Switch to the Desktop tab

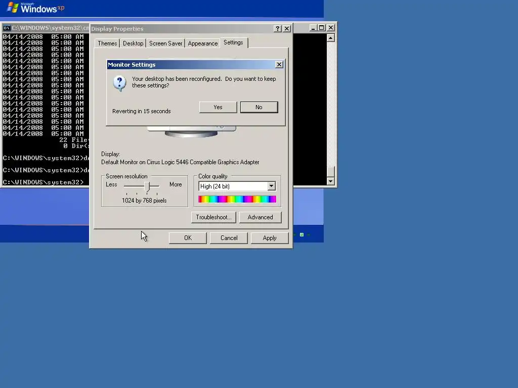click(133, 43)
